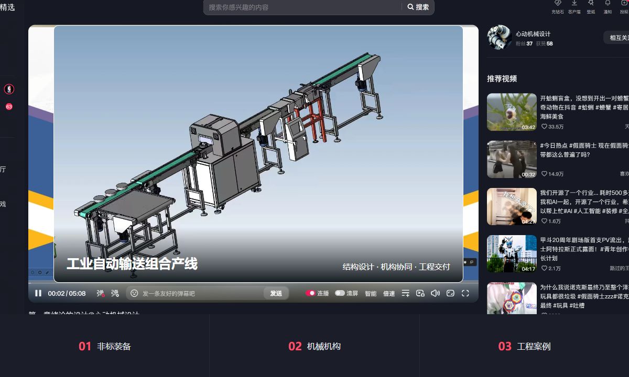Image resolution: width=629 pixels, height=377 pixels.
Task: Open the 倍速 playback speed menu
Action: pyautogui.click(x=389, y=293)
